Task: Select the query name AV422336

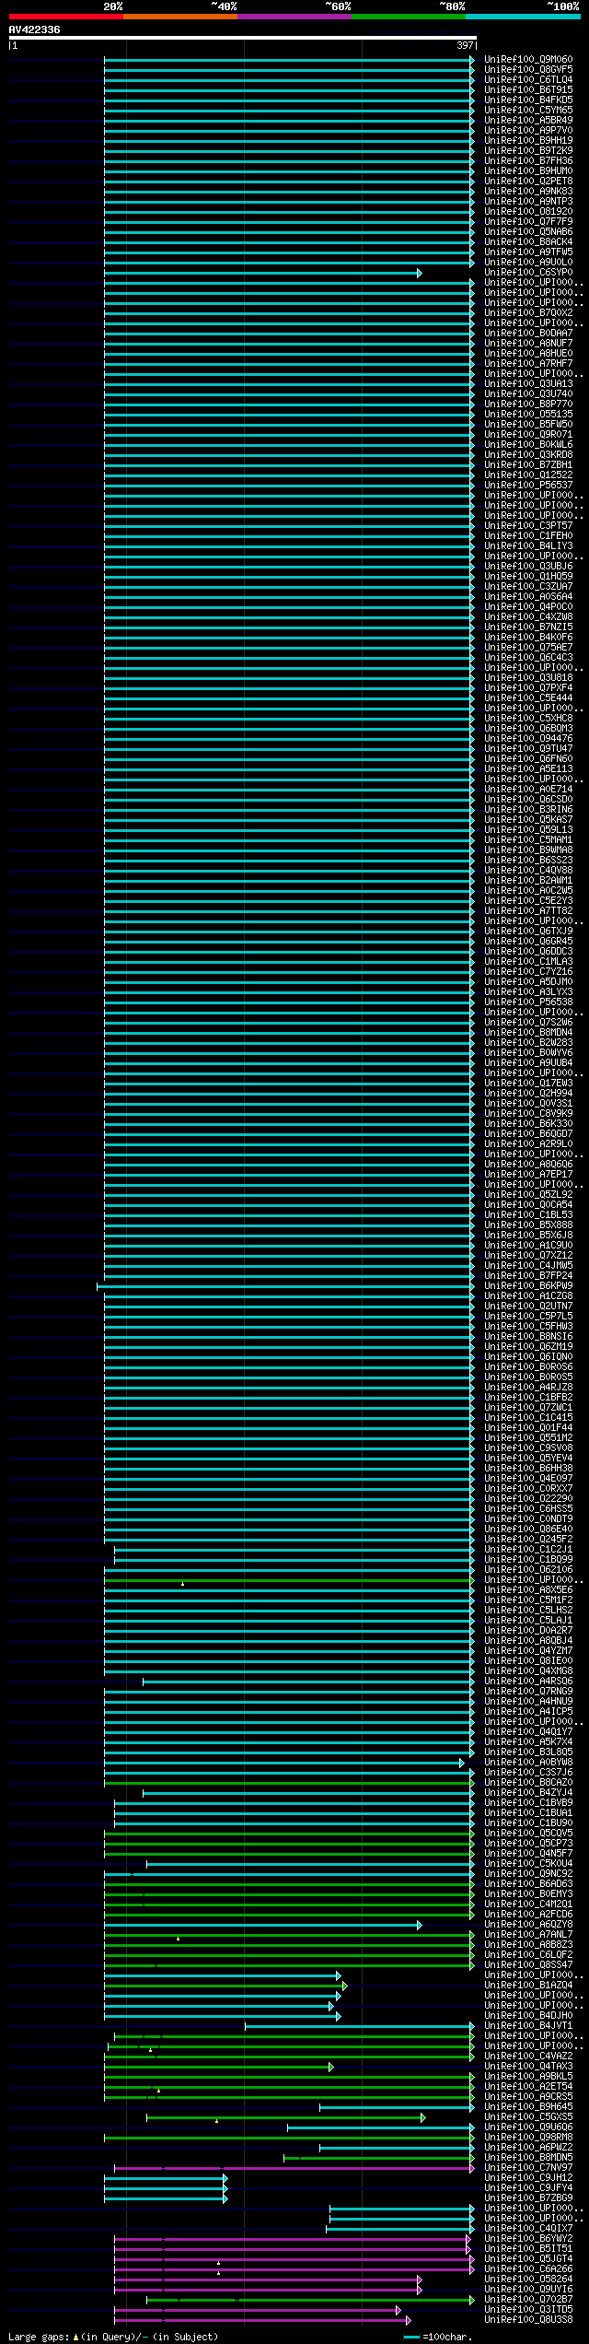Action: click(x=35, y=29)
